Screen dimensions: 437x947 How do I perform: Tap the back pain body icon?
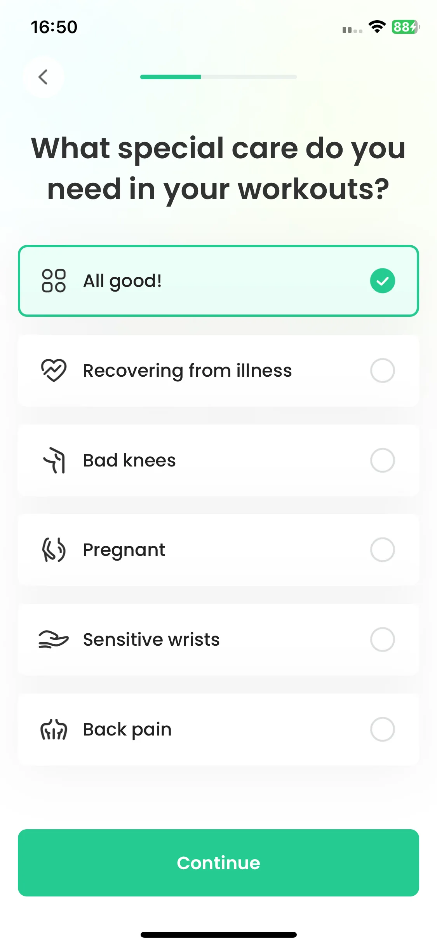coord(54,729)
